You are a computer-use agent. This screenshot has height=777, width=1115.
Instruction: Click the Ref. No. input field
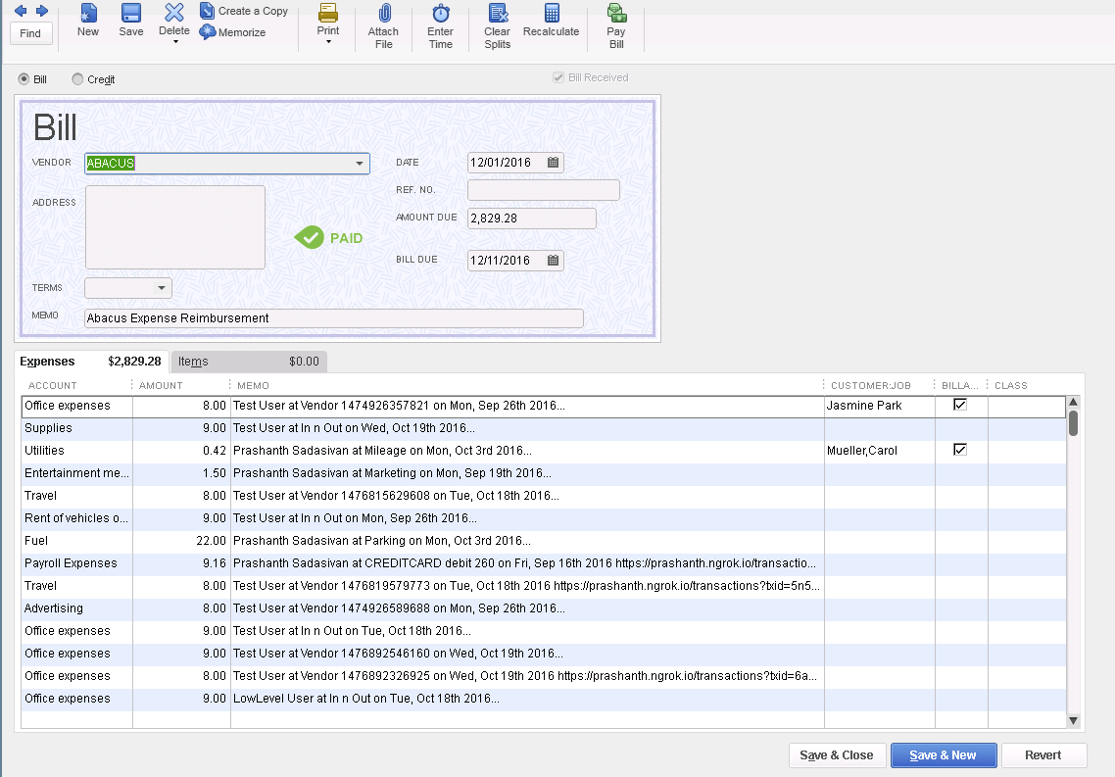(543, 190)
